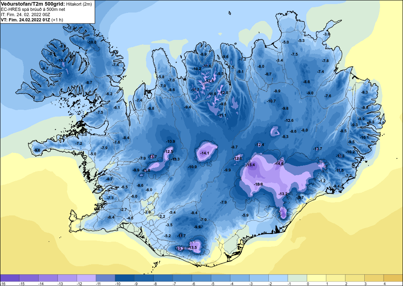Click the -10.8 temperature label
403x286 pixels.
click(258, 184)
